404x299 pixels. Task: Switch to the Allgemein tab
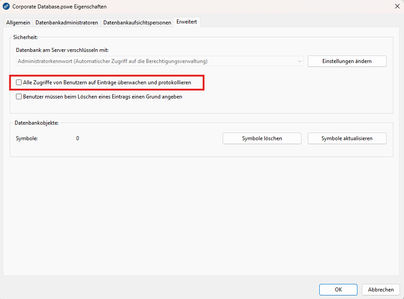pyautogui.click(x=18, y=23)
